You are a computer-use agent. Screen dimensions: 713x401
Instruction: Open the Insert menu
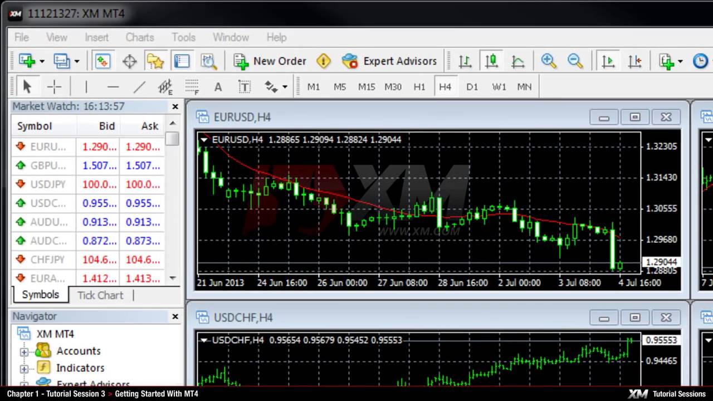click(97, 37)
